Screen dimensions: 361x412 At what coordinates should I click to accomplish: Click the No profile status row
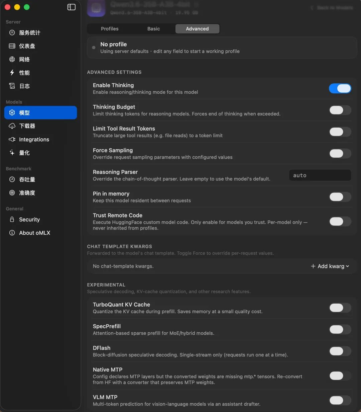222,48
